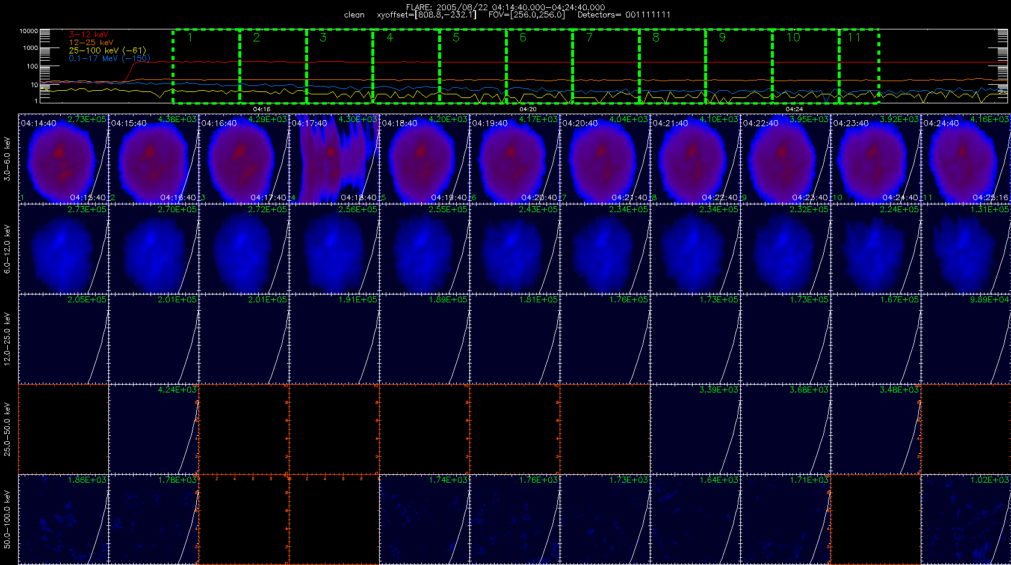Click the '0.1-17 MeV (-150)' blue legend entry
This screenshot has height=565, width=1011.
coord(110,58)
